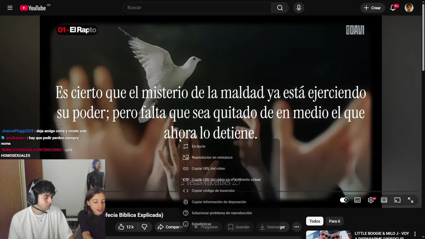Choose Copiar información de depuración
Image resolution: width=425 pixels, height=239 pixels.
click(x=230, y=202)
